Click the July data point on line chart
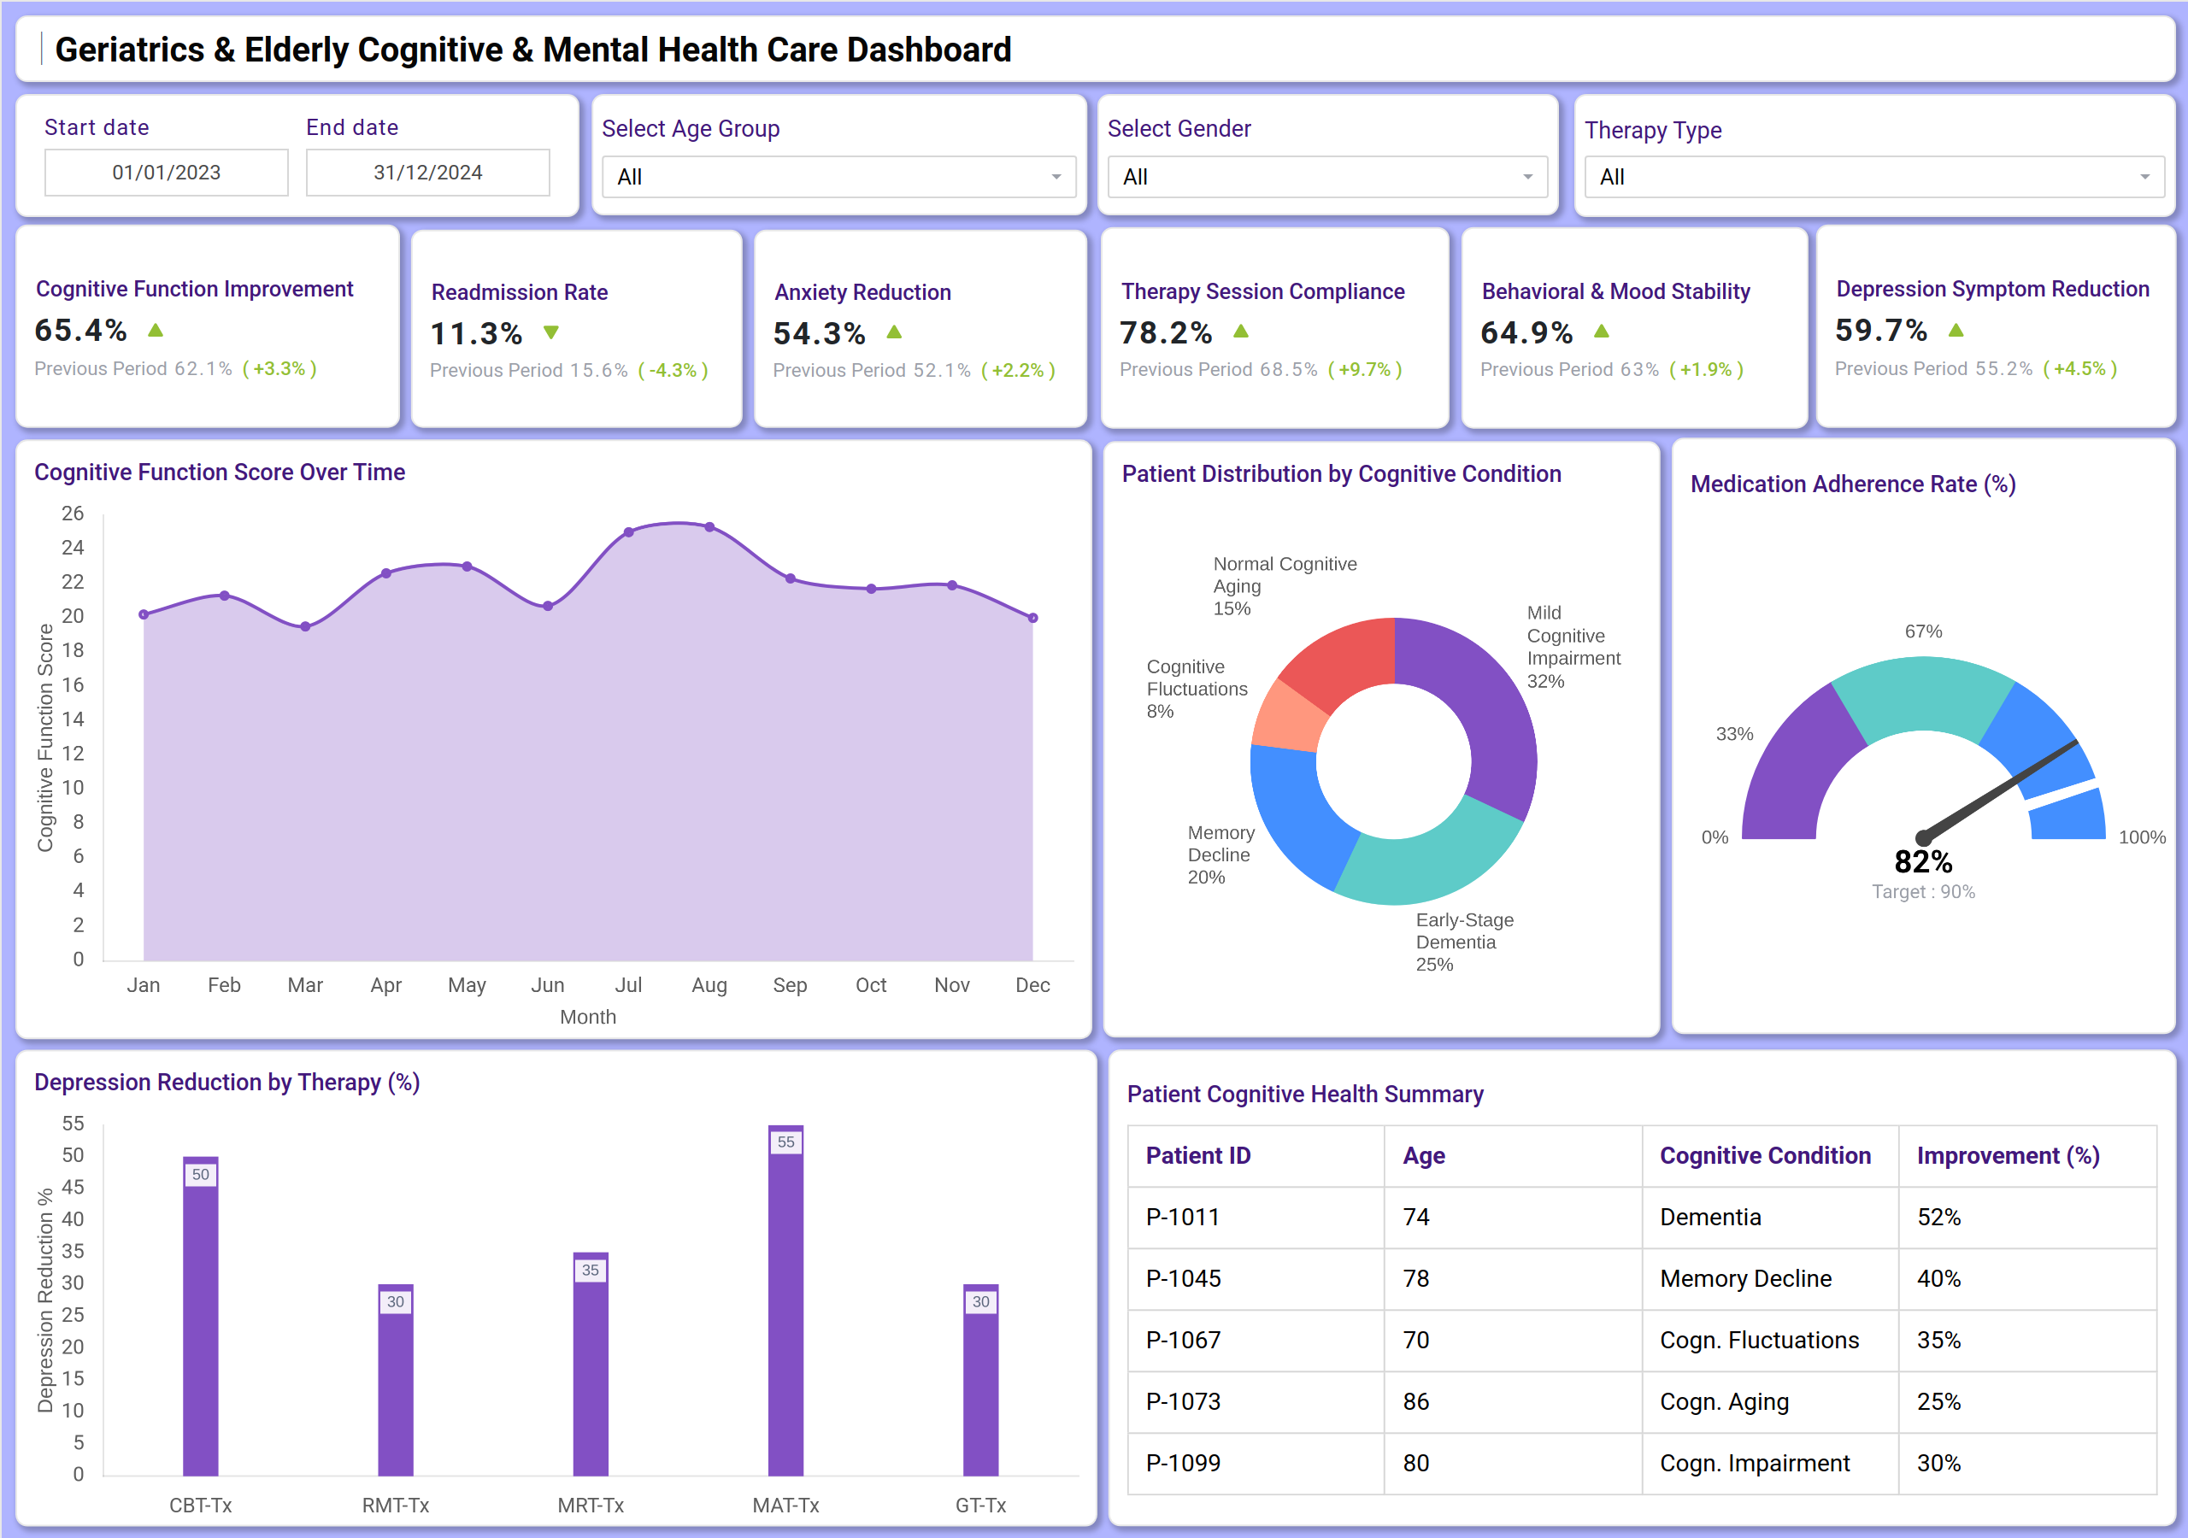2188x1538 pixels. tap(629, 532)
